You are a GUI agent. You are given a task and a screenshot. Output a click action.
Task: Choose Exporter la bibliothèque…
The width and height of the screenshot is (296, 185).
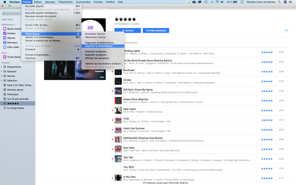tap(103, 46)
